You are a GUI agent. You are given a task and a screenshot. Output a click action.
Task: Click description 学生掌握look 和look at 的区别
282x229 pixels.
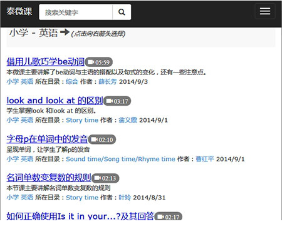coord(51,111)
